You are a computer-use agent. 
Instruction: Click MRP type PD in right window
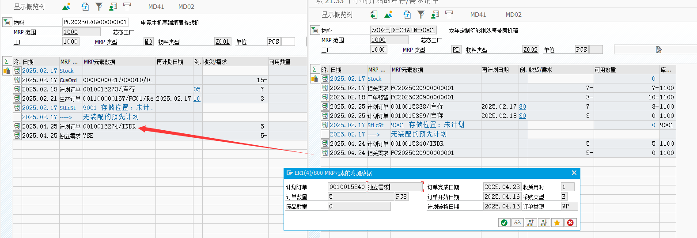pyautogui.click(x=456, y=49)
